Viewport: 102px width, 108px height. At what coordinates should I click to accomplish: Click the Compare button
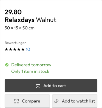pyautogui.click(x=27, y=101)
